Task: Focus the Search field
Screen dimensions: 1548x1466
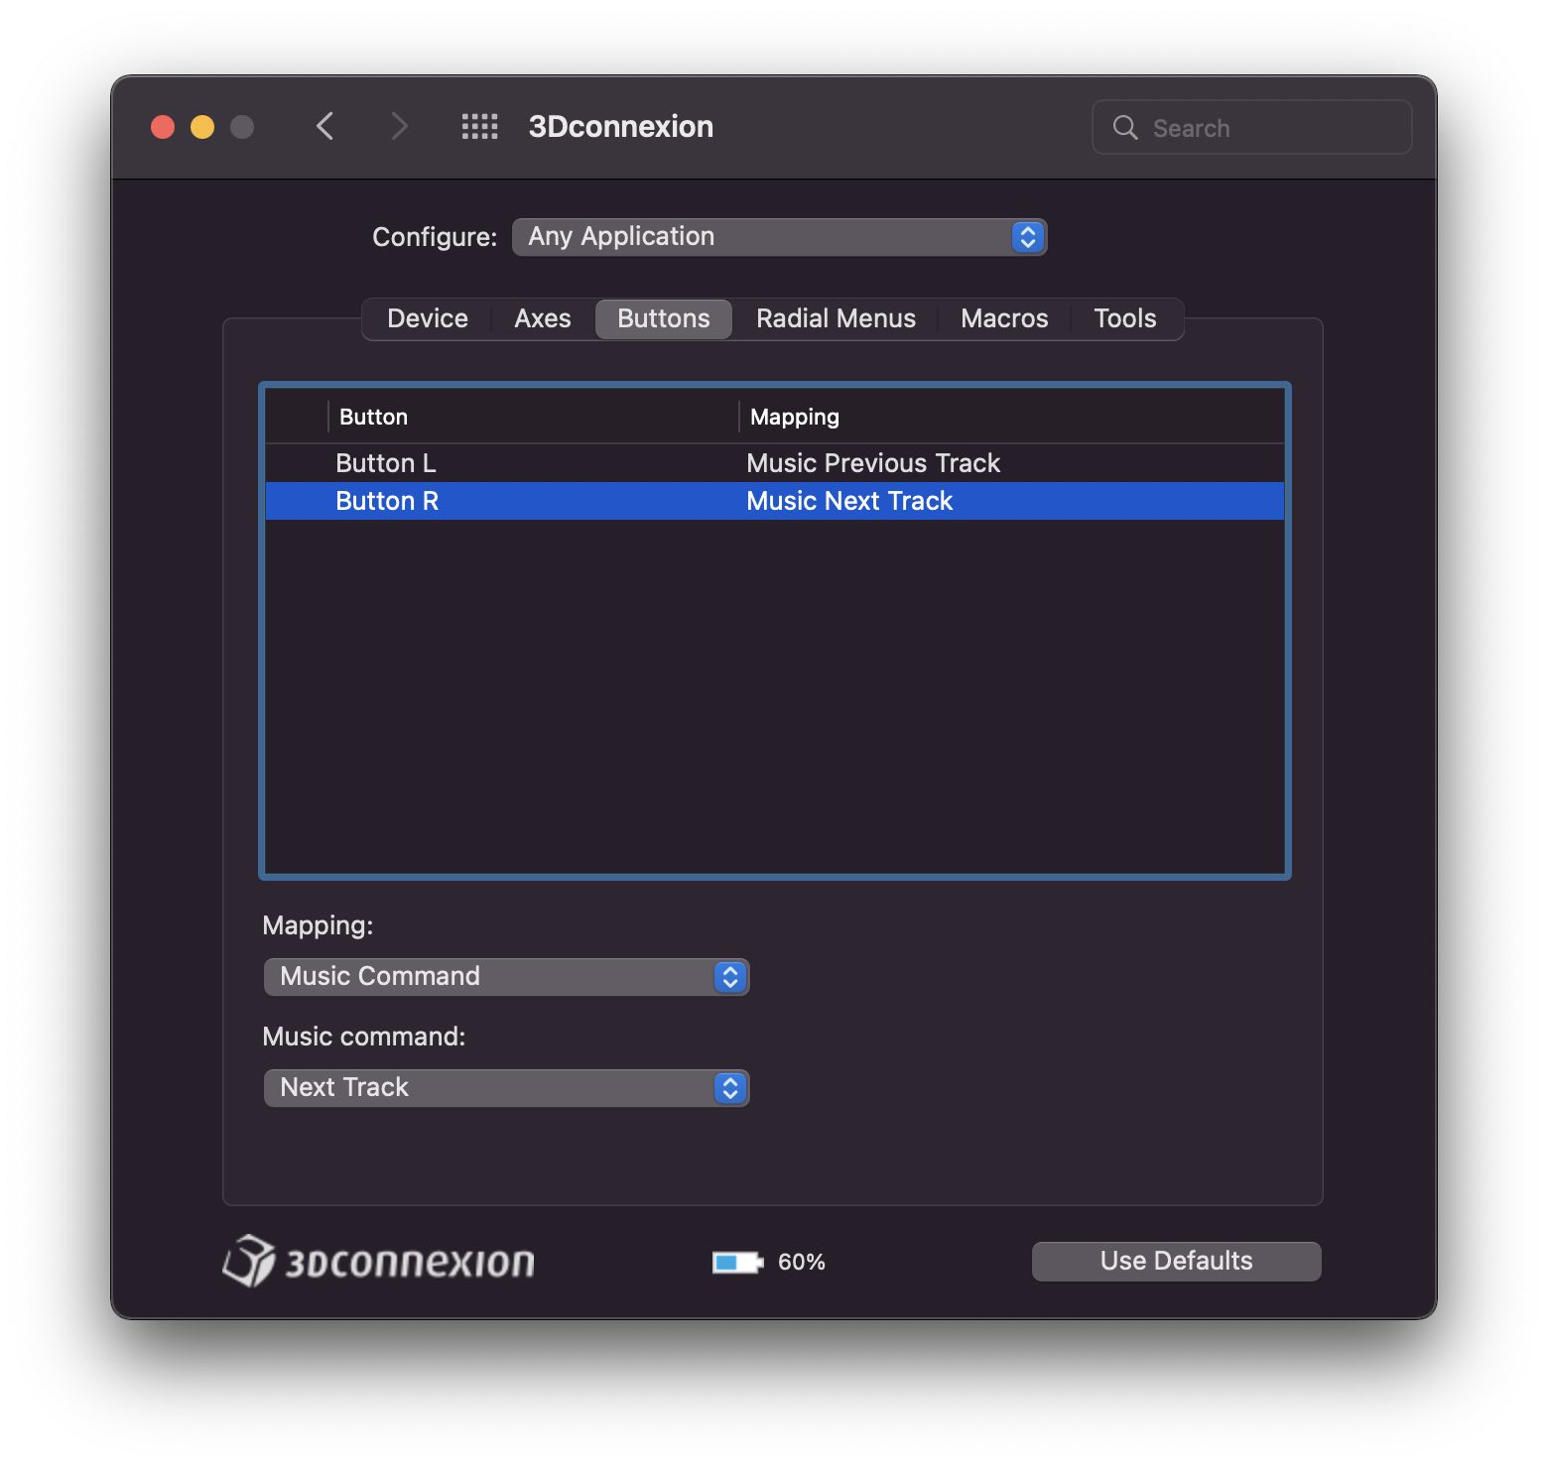Action: click(1251, 127)
